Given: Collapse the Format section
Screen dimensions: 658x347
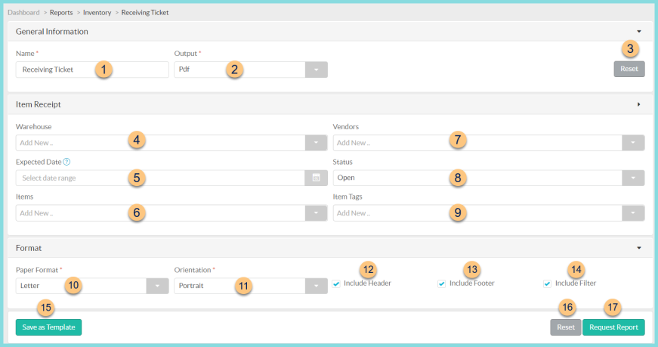Looking at the screenshot, I should click(638, 248).
